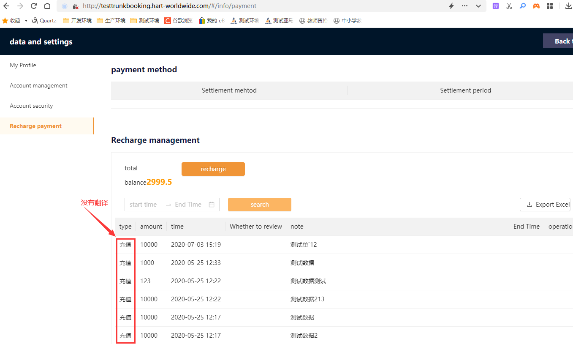Screen dimensions: 573x344
Task: Open the four-squares apps grid icon
Action: pyautogui.click(x=549, y=6)
